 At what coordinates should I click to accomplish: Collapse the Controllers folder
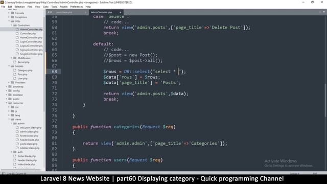point(11,25)
